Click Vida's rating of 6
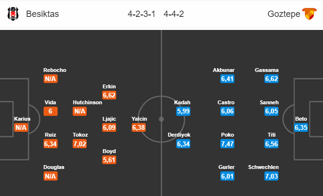 coord(50,111)
